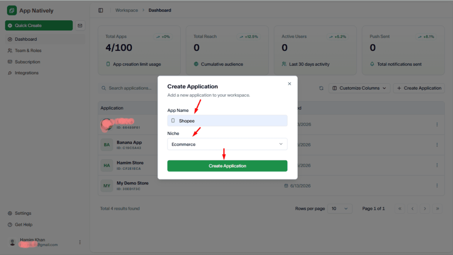Click the App Natively logo icon
Screen dimensions: 453x255
point(12,11)
